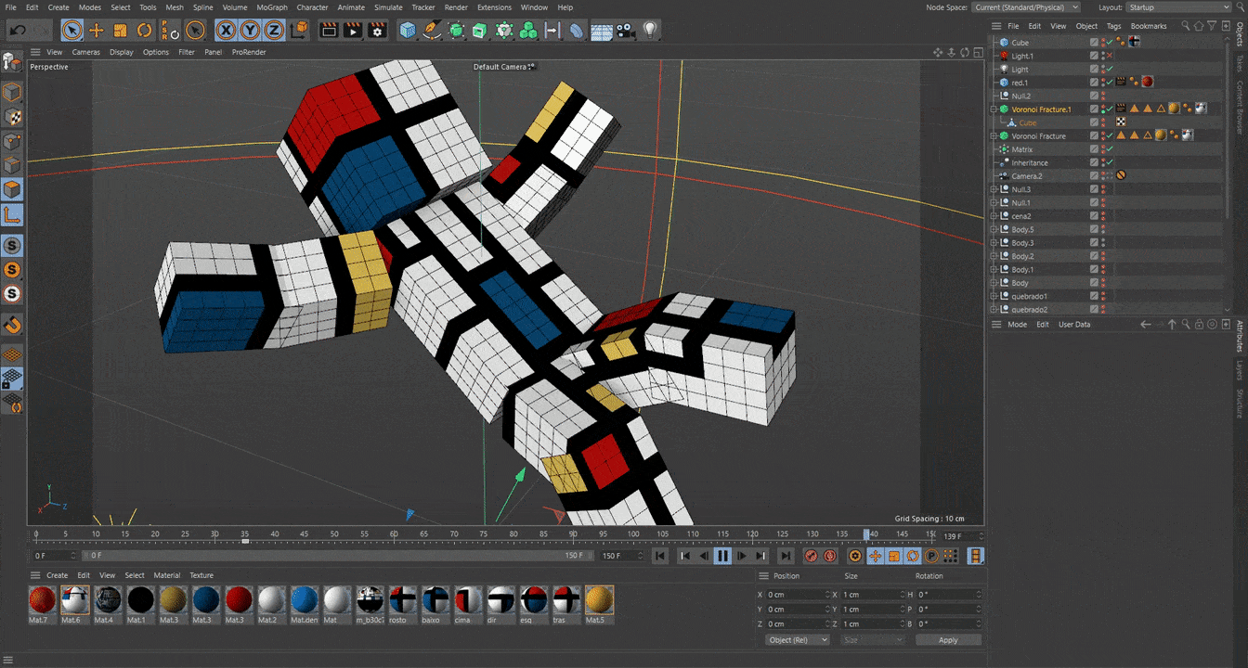Click the Undo arrow icon

[17, 31]
